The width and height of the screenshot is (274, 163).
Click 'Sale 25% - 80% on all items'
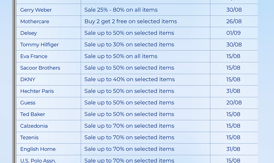coord(121,10)
